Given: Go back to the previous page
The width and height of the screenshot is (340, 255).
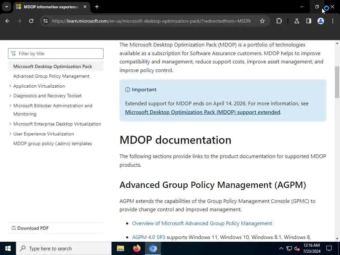Looking at the screenshot, I should [7, 21].
